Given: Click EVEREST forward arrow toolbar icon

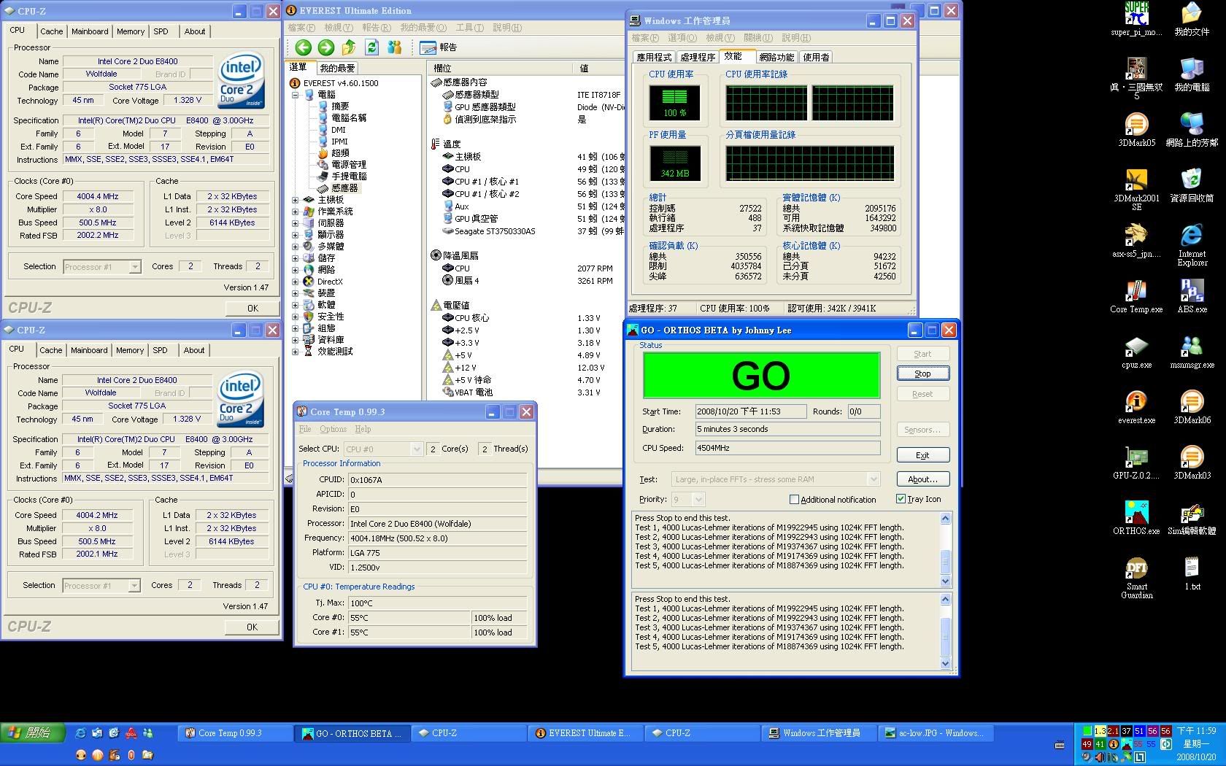Looking at the screenshot, I should [325, 47].
